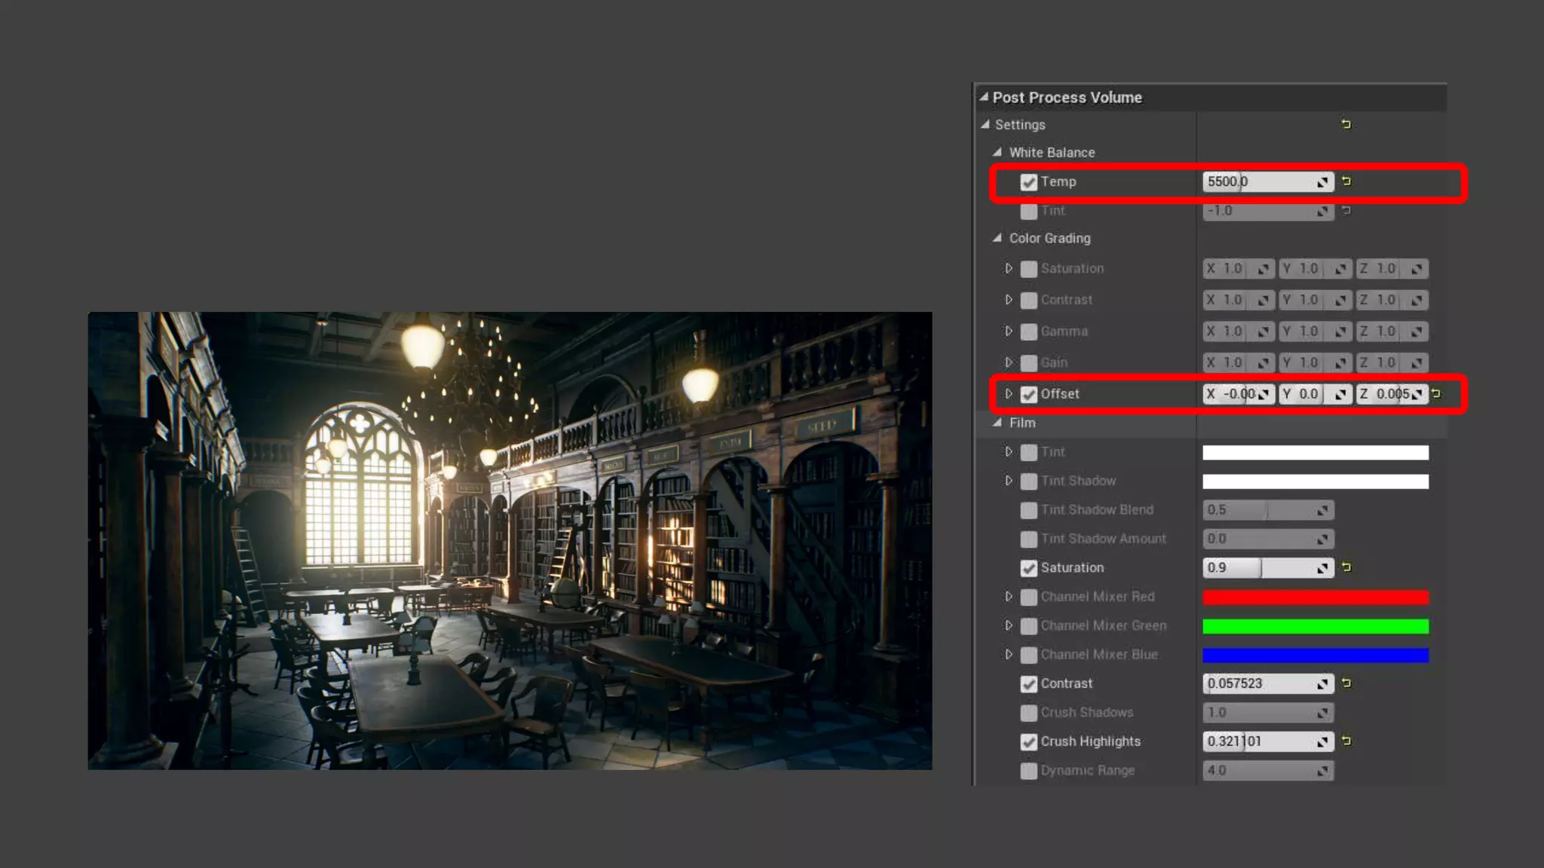Image resolution: width=1544 pixels, height=868 pixels.
Task: Toggle the Crush Shadows checkbox
Action: [x=1028, y=713]
